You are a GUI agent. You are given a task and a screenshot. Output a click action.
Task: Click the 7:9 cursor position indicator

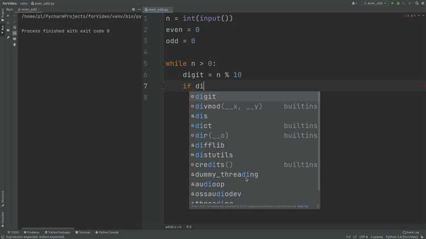point(348,237)
